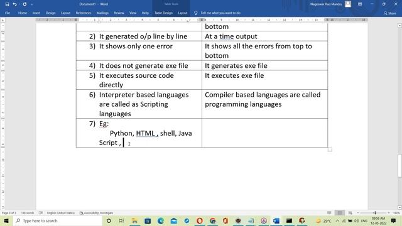
Task: Open the word count in status bar
Action: click(28, 213)
